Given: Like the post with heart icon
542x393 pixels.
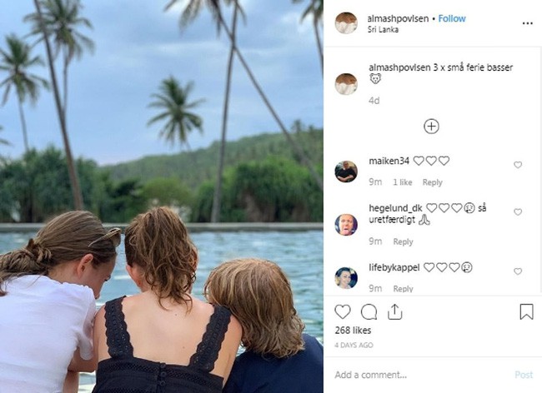Looking at the screenshot, I should coord(343,311).
